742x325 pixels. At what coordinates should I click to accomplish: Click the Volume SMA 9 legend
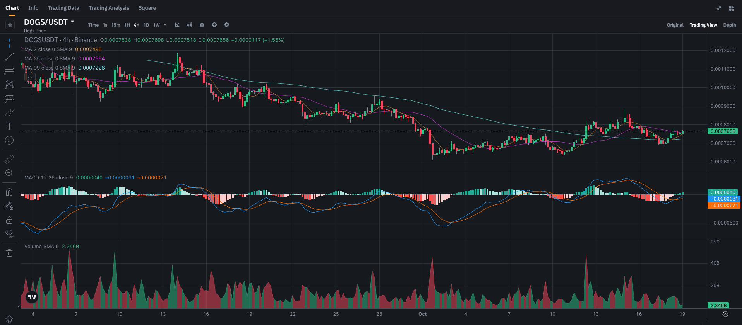point(41,247)
